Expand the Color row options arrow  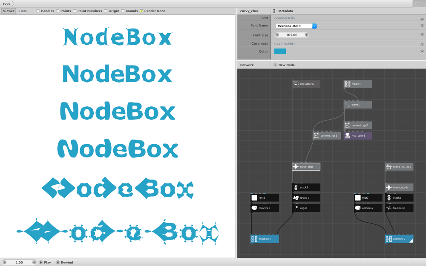(422, 51)
